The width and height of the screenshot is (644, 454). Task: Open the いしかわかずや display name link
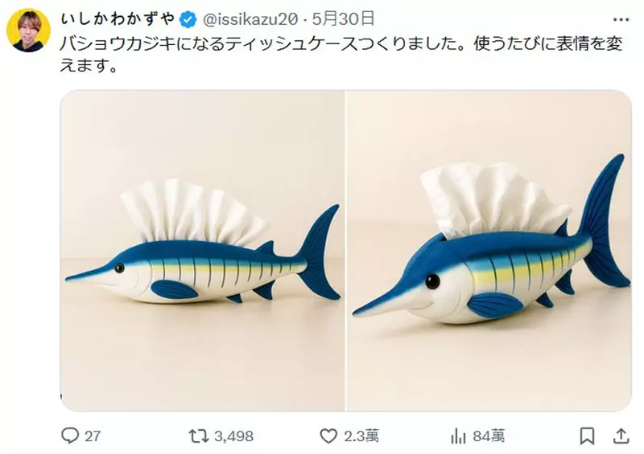pos(118,18)
